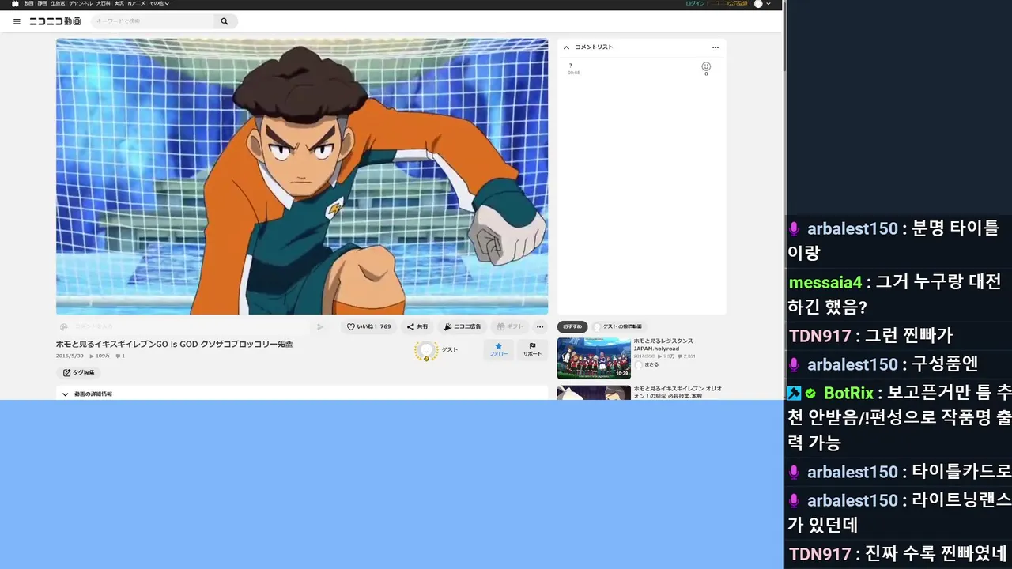Click the send comment arrow icon
Image resolution: width=1012 pixels, height=569 pixels.
pos(319,326)
